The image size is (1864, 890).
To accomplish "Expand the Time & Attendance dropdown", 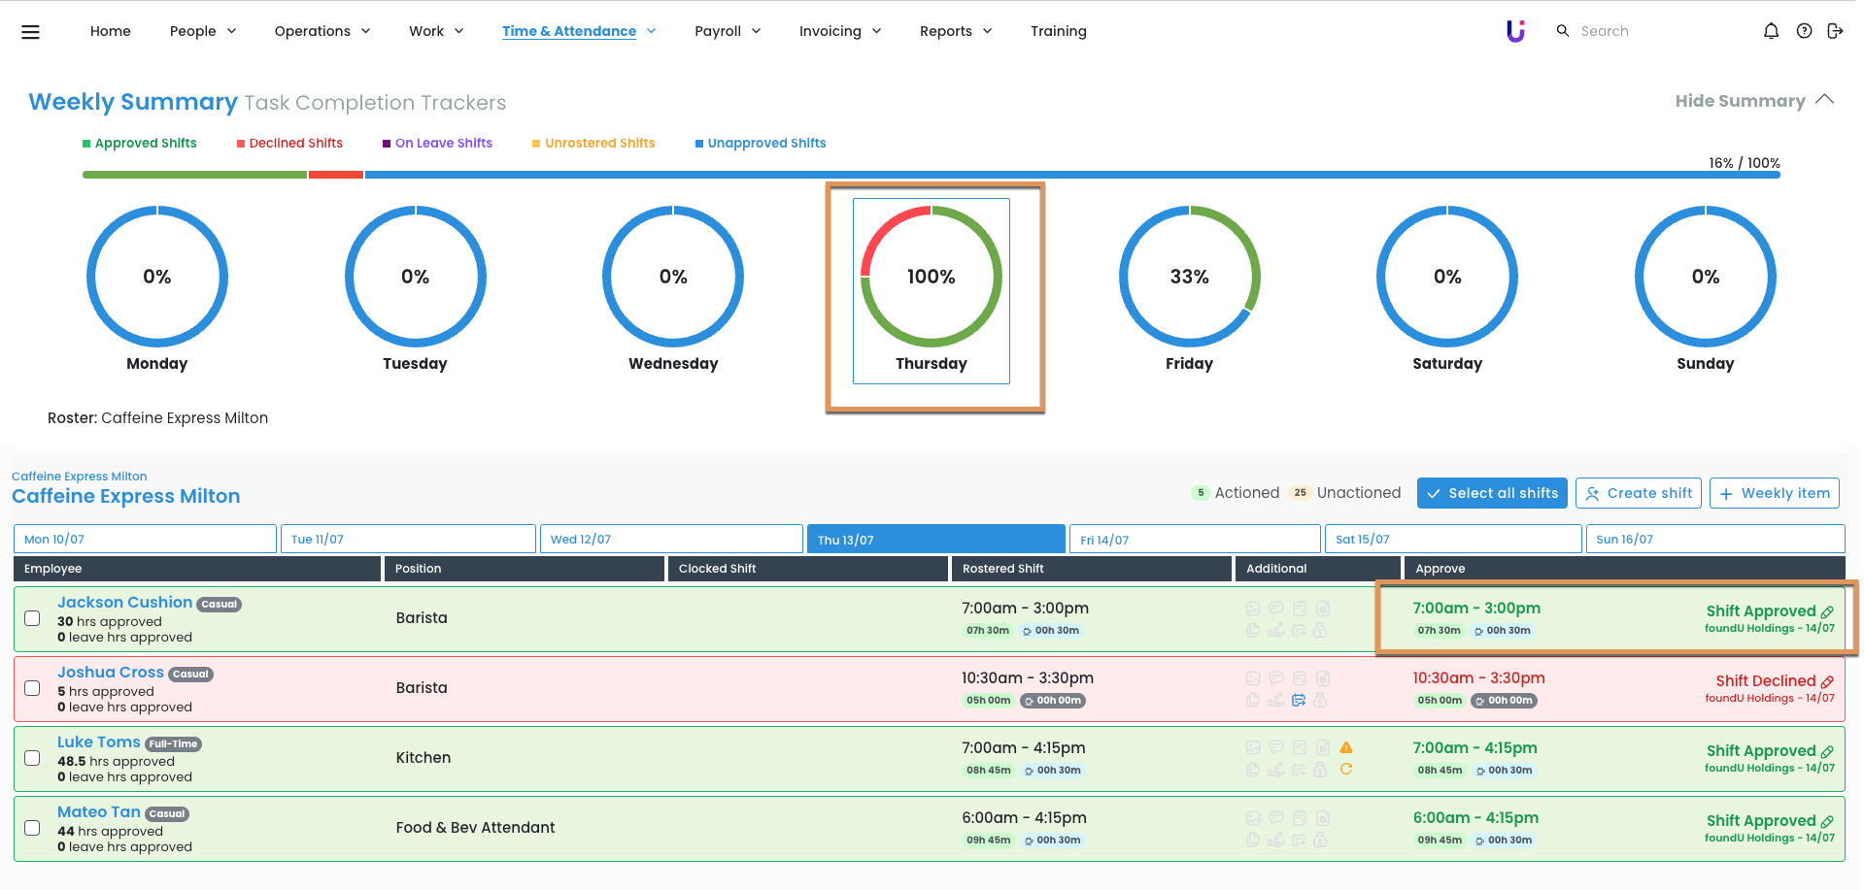I will 579,31.
